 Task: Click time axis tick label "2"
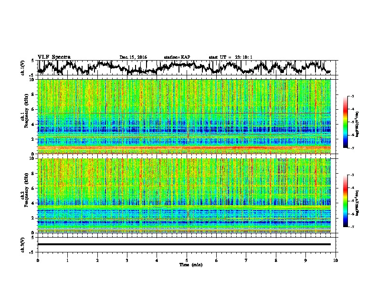pos(97,261)
